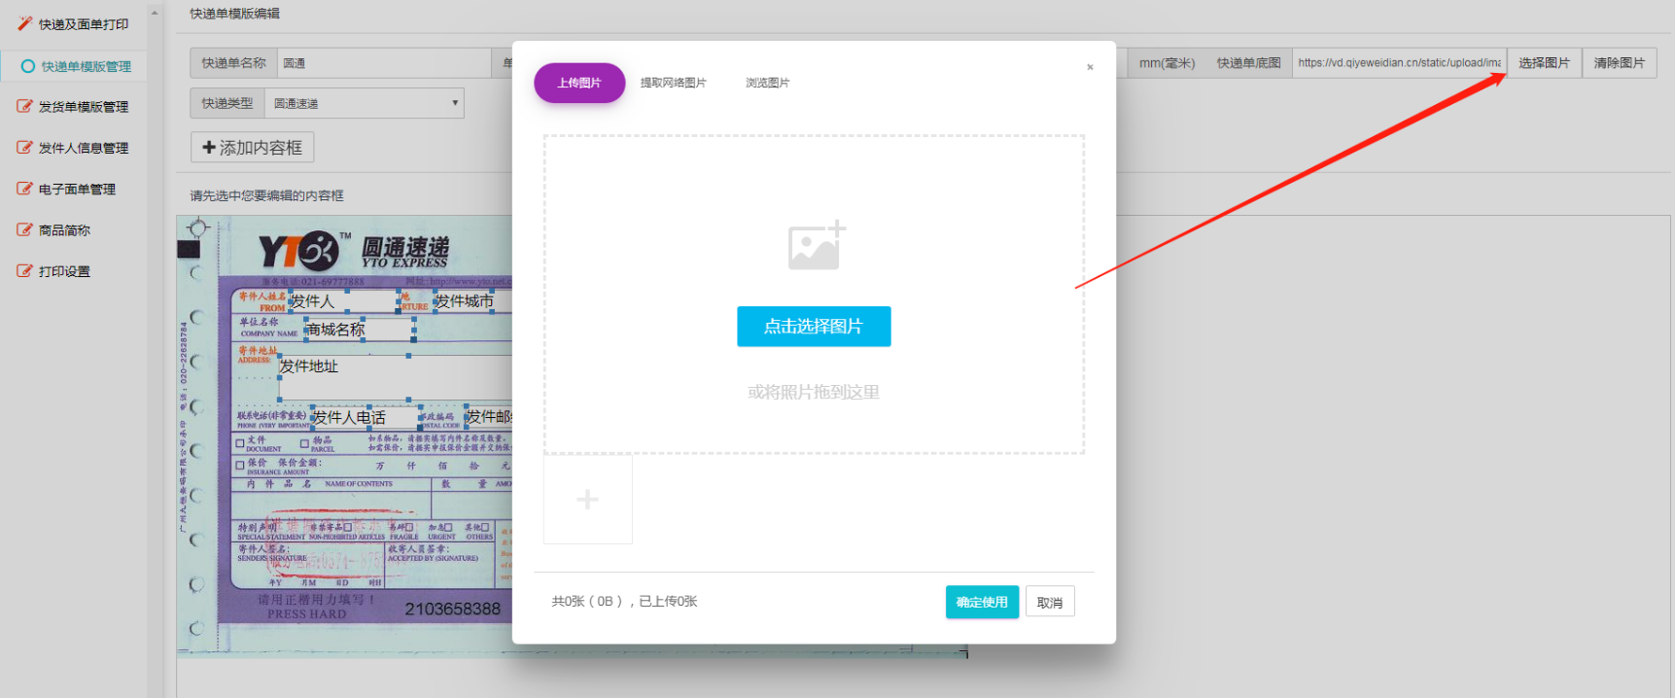Image resolution: width=1675 pixels, height=698 pixels.
Task: Open 电子面单管理 in the sidebar
Action: [77, 189]
